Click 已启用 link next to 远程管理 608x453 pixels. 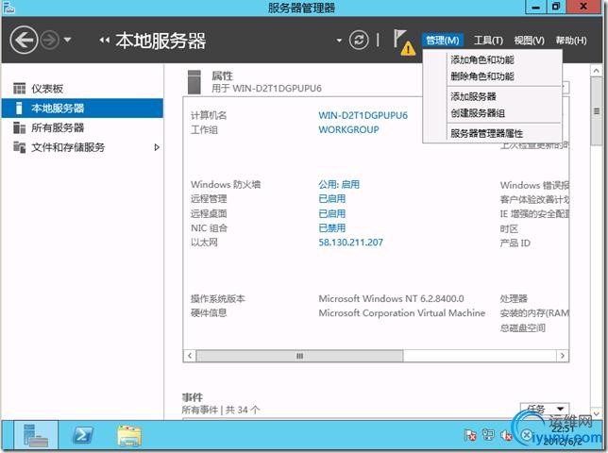pos(332,199)
